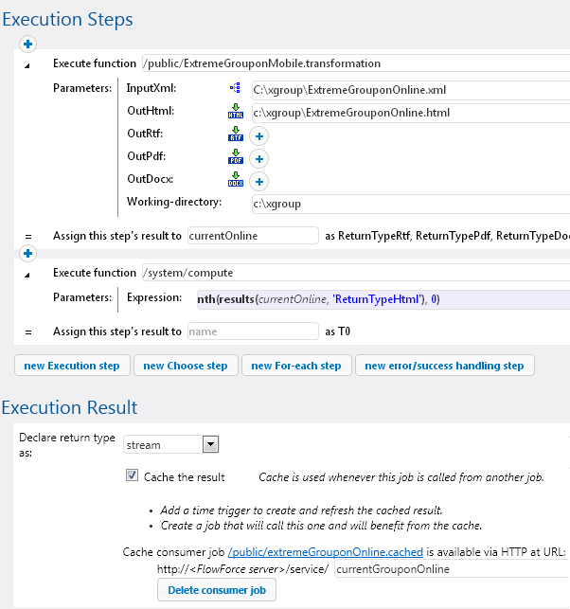Screen dimensions: 570x609
Task: Click new error/success handling step button
Action: point(445,366)
